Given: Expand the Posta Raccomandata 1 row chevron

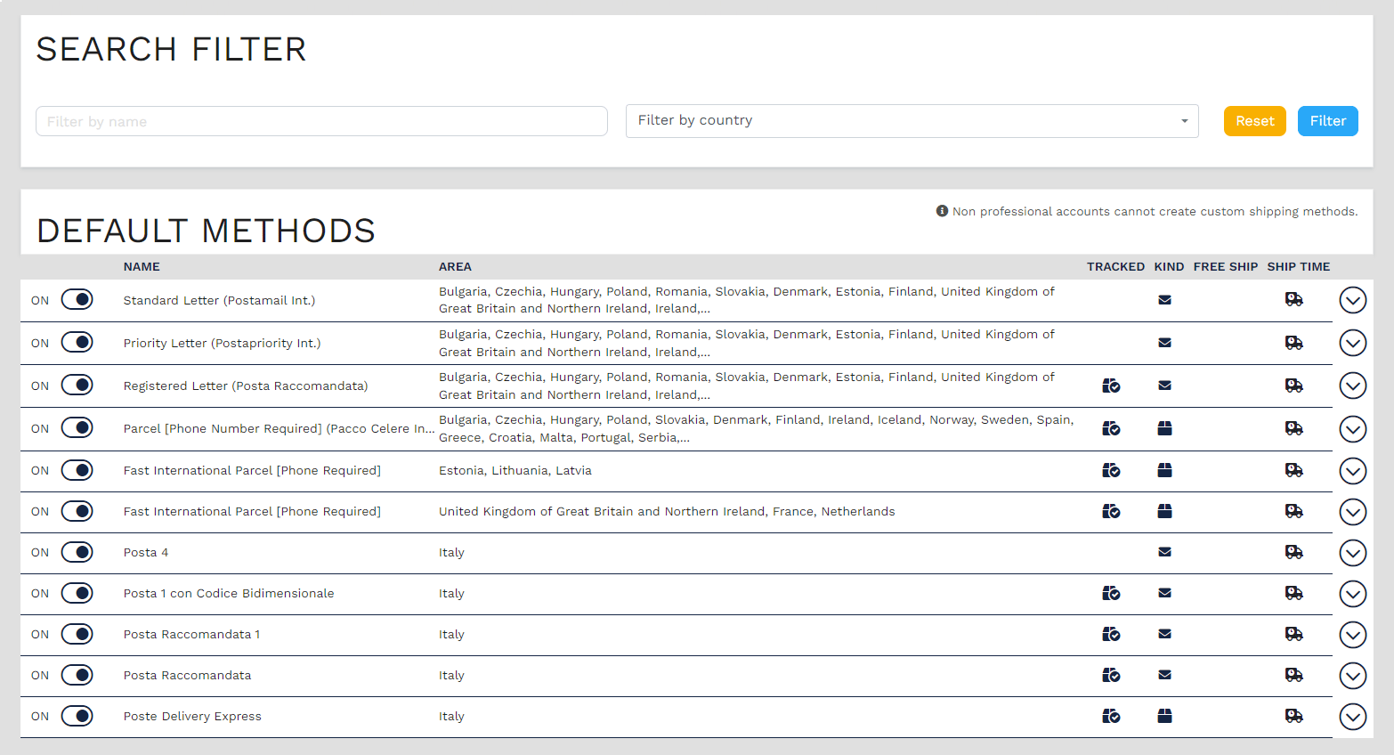Looking at the screenshot, I should point(1353,635).
